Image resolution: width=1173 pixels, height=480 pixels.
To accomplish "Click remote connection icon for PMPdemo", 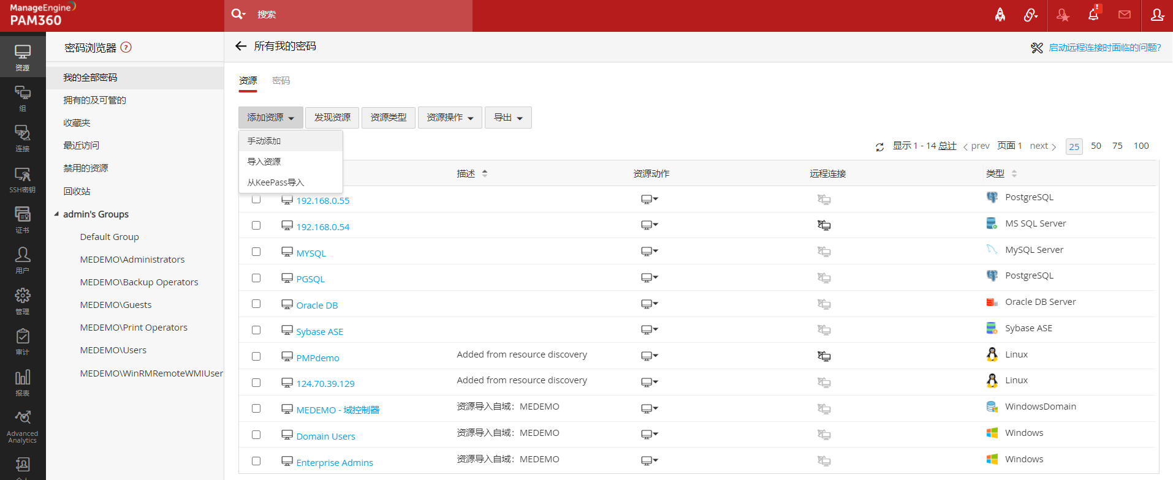I will (824, 356).
